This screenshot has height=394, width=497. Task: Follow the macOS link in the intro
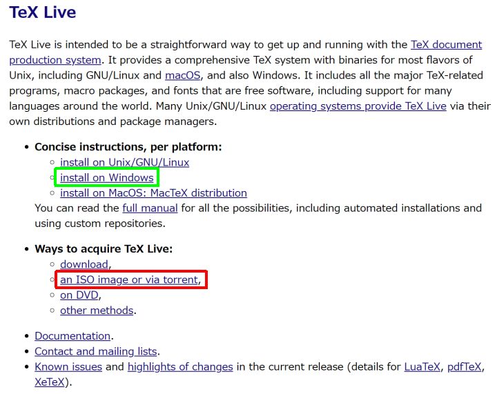(x=182, y=75)
